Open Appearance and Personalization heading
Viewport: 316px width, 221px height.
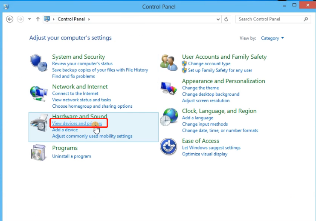(223, 81)
